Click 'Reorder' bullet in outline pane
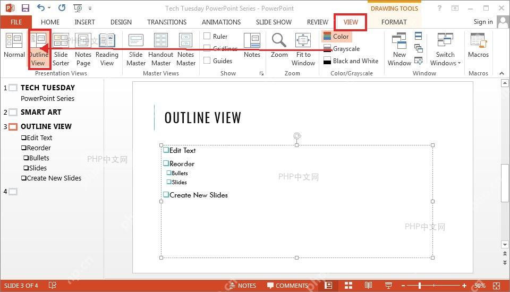The width and height of the screenshot is (510, 292). point(39,148)
